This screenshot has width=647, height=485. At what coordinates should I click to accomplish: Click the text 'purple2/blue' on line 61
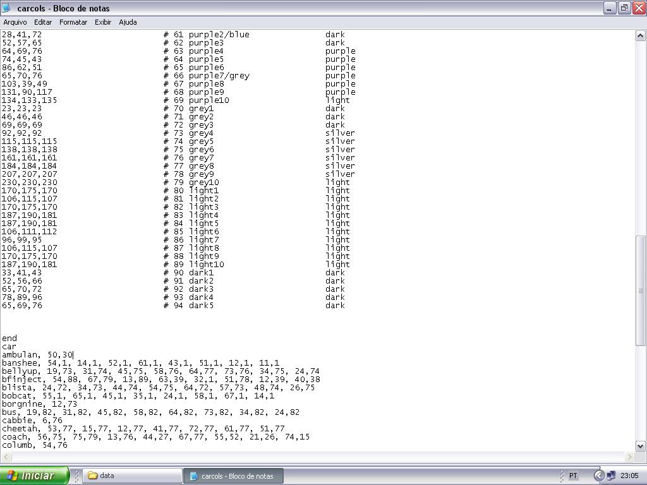click(x=219, y=35)
